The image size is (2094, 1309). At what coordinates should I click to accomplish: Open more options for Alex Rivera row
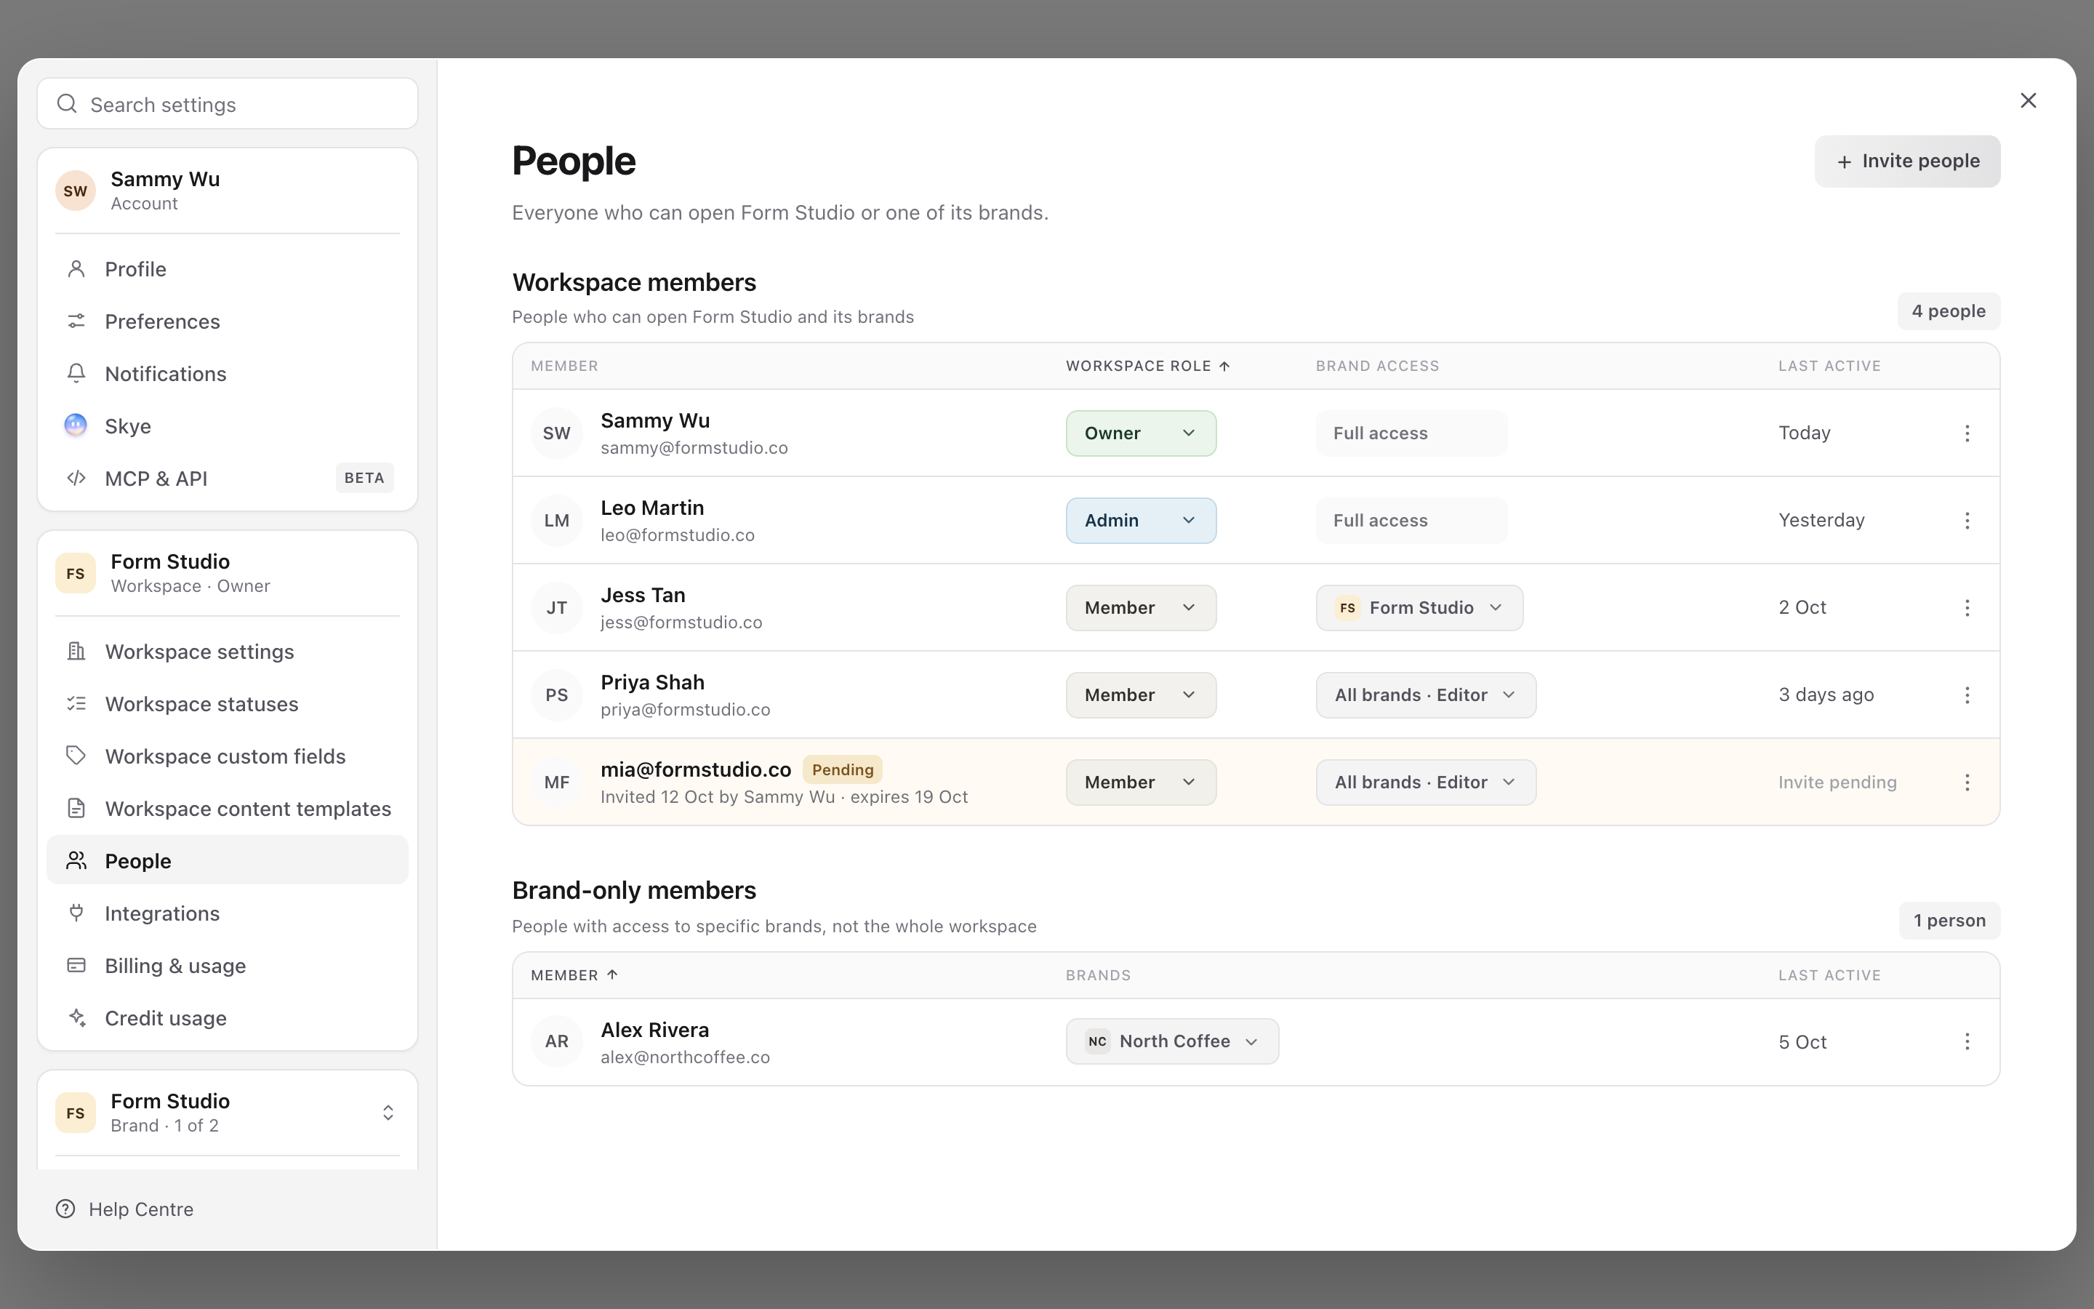(x=1967, y=1041)
